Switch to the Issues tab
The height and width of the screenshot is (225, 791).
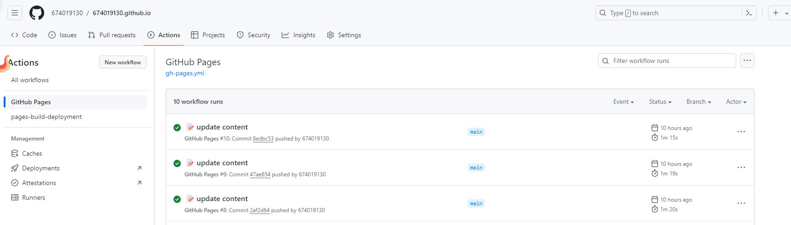click(63, 35)
